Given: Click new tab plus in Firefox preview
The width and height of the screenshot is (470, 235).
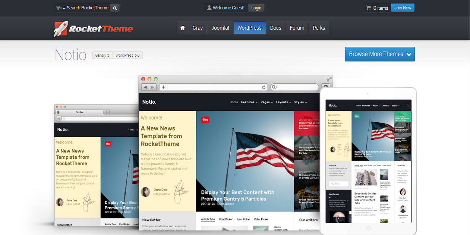Looking at the screenshot, I should tap(107, 112).
